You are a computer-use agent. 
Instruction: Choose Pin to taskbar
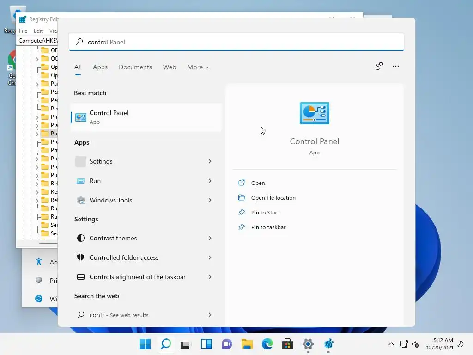[268, 227]
